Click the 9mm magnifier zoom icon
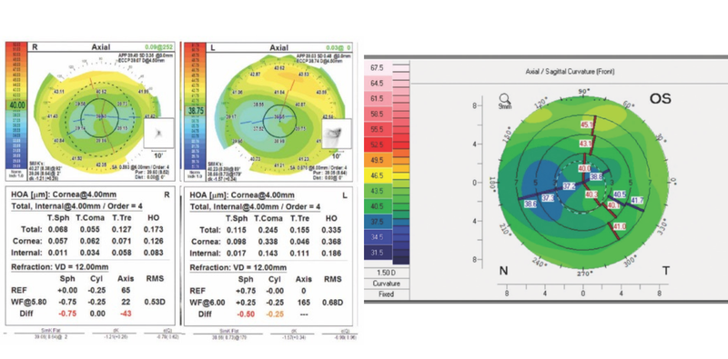 coord(504,99)
